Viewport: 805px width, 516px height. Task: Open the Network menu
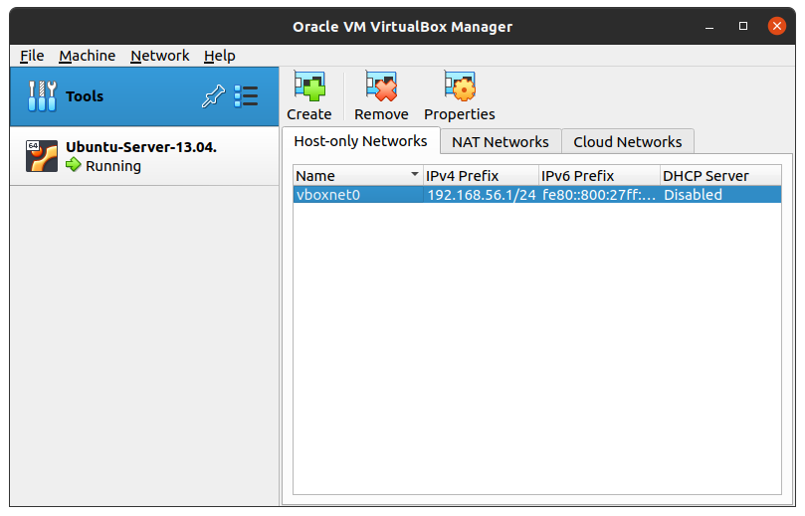pos(159,56)
